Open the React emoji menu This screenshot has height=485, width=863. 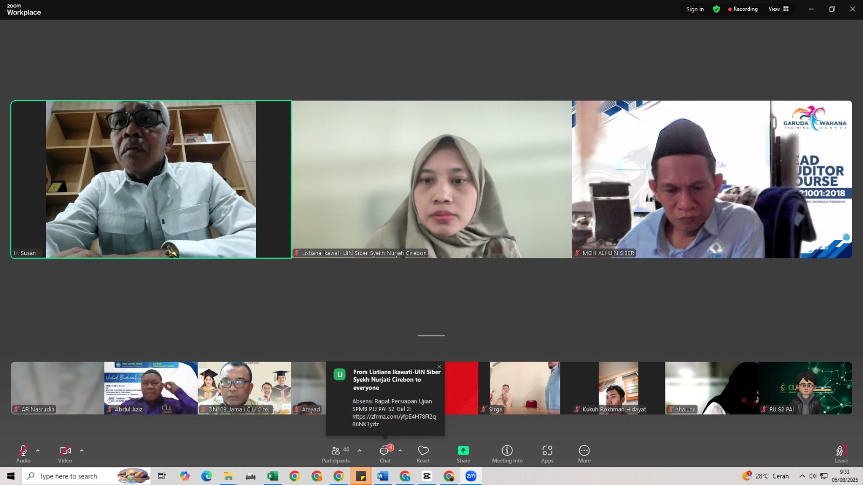(423, 454)
